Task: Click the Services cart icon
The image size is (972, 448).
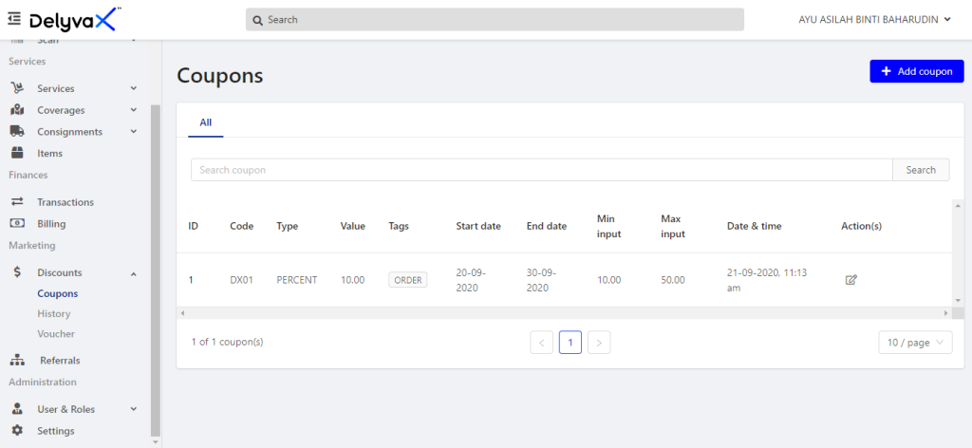Action: point(17,88)
